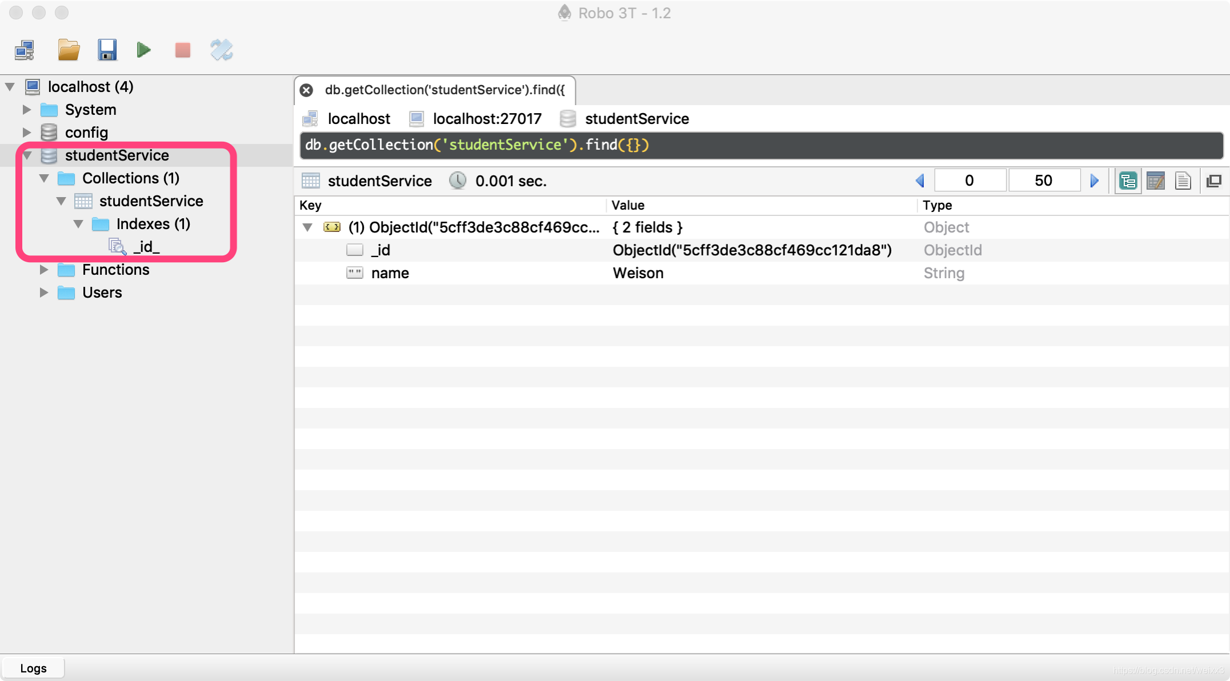The image size is (1230, 681).
Task: Switch results to table view mode
Action: (x=1156, y=181)
